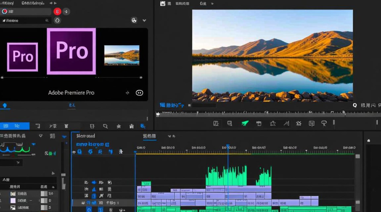Click the small crosshair icon beside the Adobe Premiere Pro caption
The image size is (381, 212).
(128, 93)
